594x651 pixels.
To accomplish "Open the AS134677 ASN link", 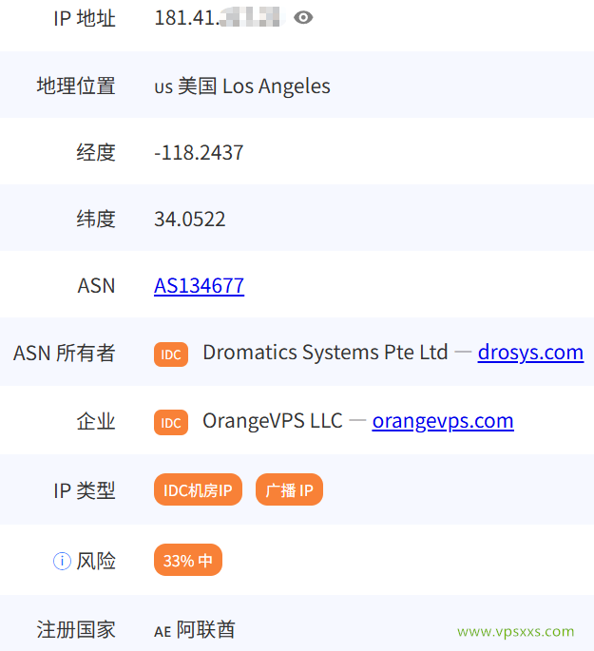I will pos(200,286).
